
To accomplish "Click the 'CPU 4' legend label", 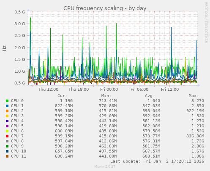I will (17, 121).
